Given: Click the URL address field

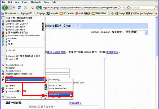Looking at the screenshot, I should (x=80, y=8).
